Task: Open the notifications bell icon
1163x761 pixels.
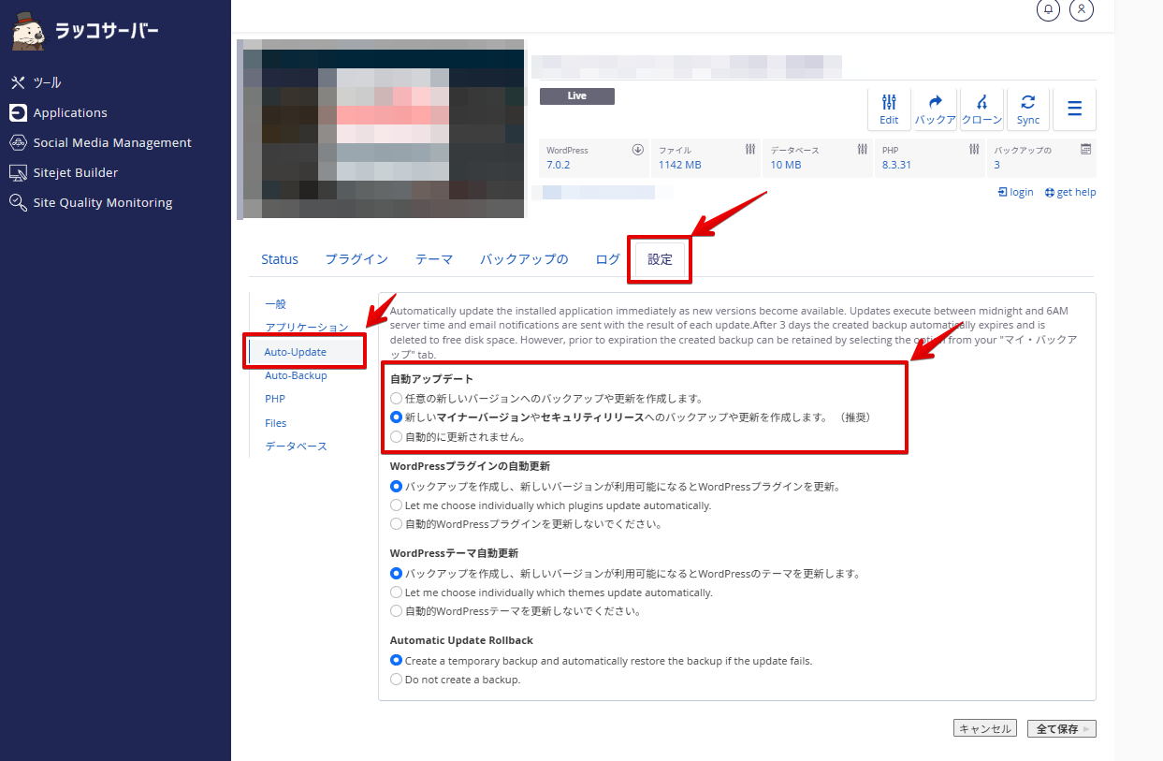Action: pos(1048,8)
